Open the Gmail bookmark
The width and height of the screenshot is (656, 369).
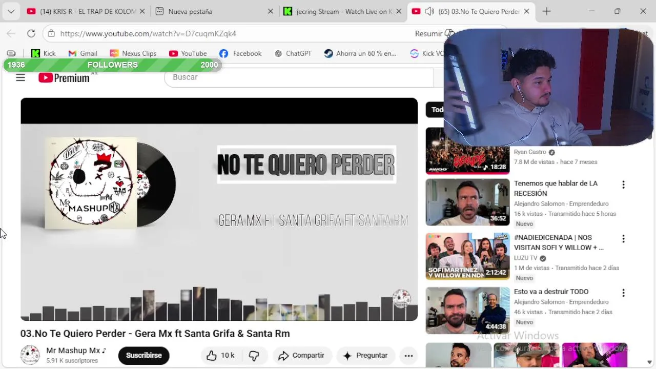[83, 53]
